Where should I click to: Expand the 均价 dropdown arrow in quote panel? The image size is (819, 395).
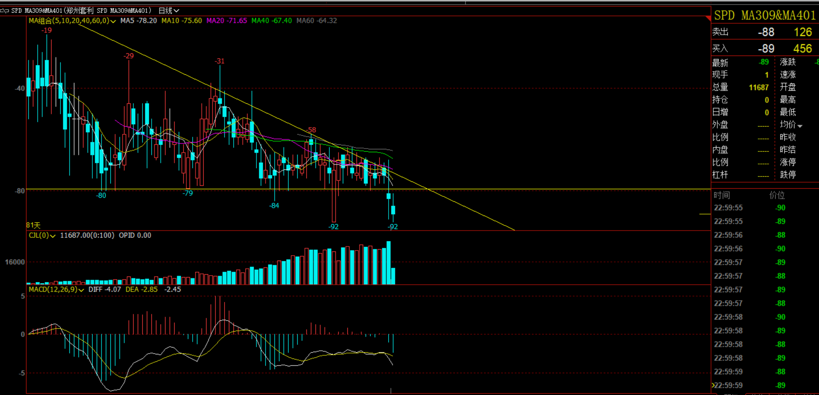coord(800,126)
